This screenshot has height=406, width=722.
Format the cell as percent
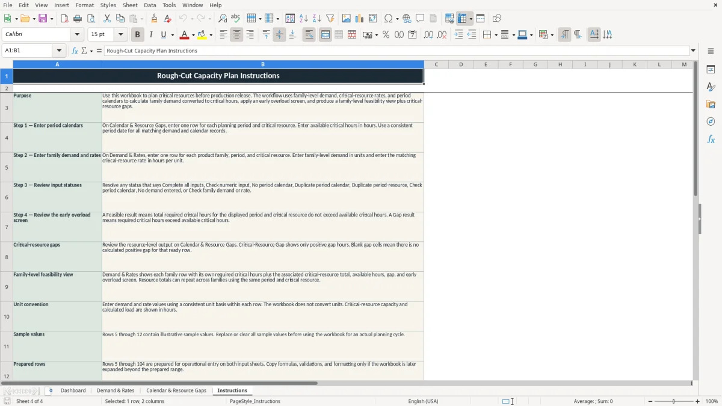tap(386, 35)
